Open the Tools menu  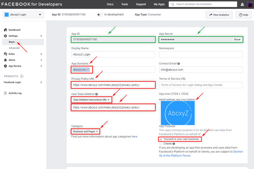125,4
